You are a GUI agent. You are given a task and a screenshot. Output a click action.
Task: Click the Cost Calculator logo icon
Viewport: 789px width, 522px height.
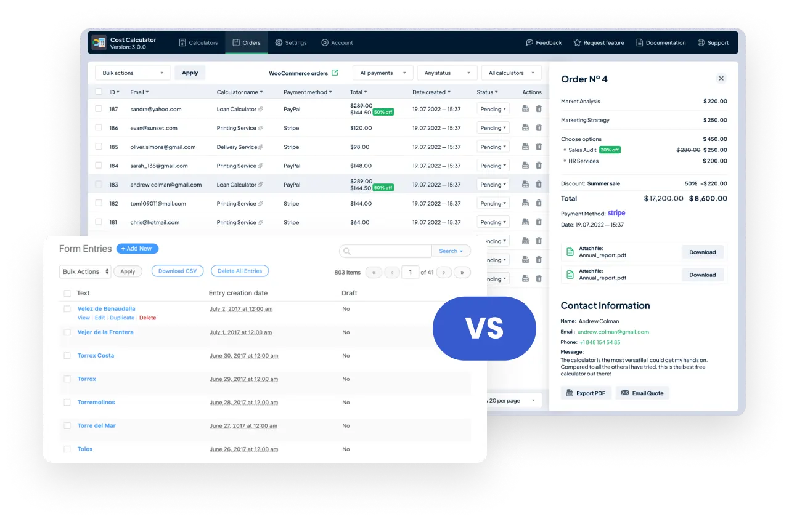(99, 42)
